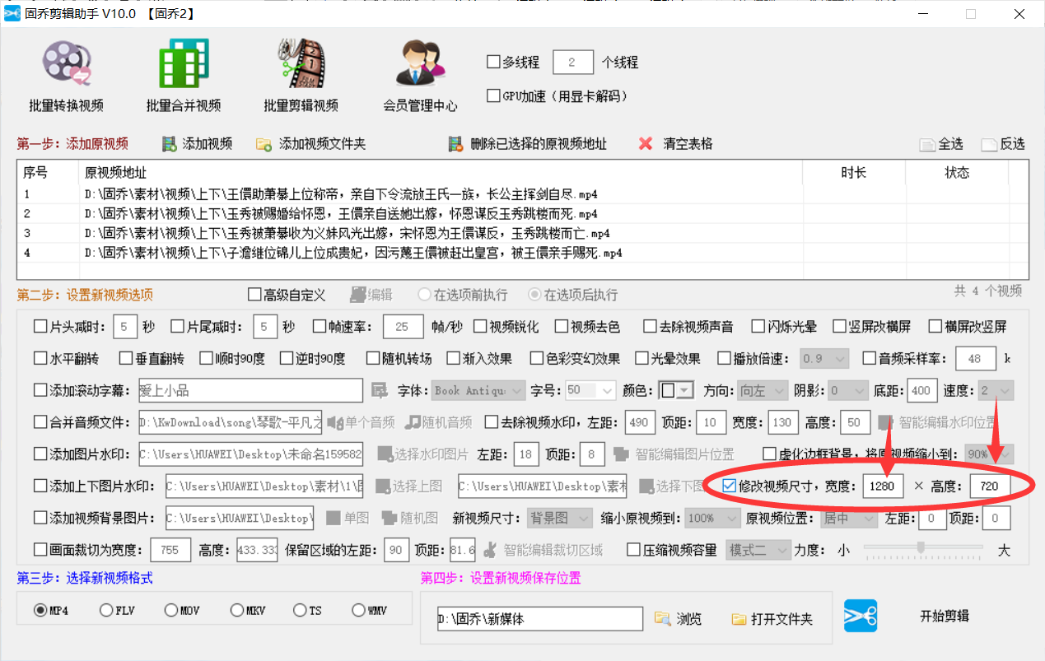Click the 全选 select all button
This screenshot has width=1045, height=661.
[x=940, y=142]
